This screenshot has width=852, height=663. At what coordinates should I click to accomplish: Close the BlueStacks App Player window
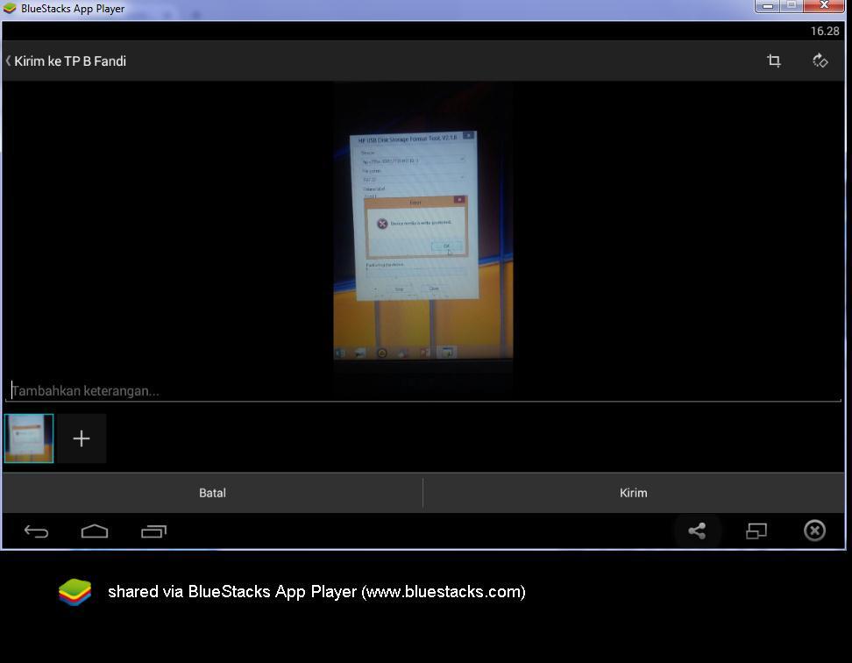click(x=824, y=6)
